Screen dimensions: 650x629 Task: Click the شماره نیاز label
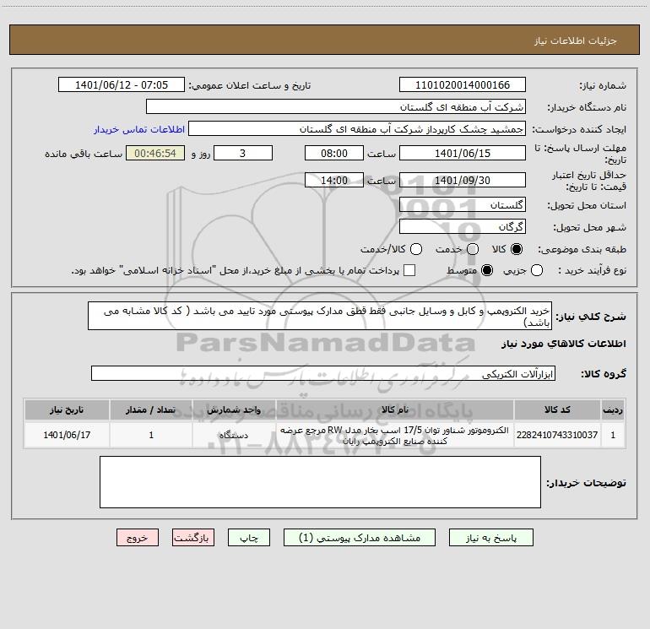(603, 86)
